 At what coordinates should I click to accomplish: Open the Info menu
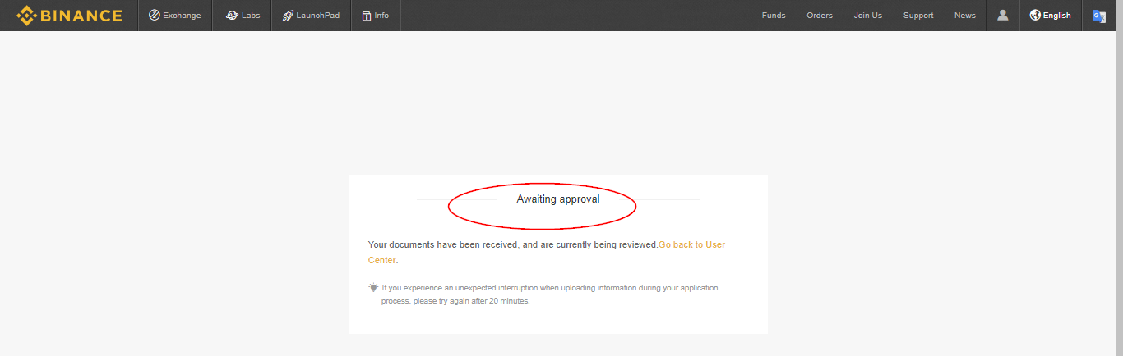point(376,16)
